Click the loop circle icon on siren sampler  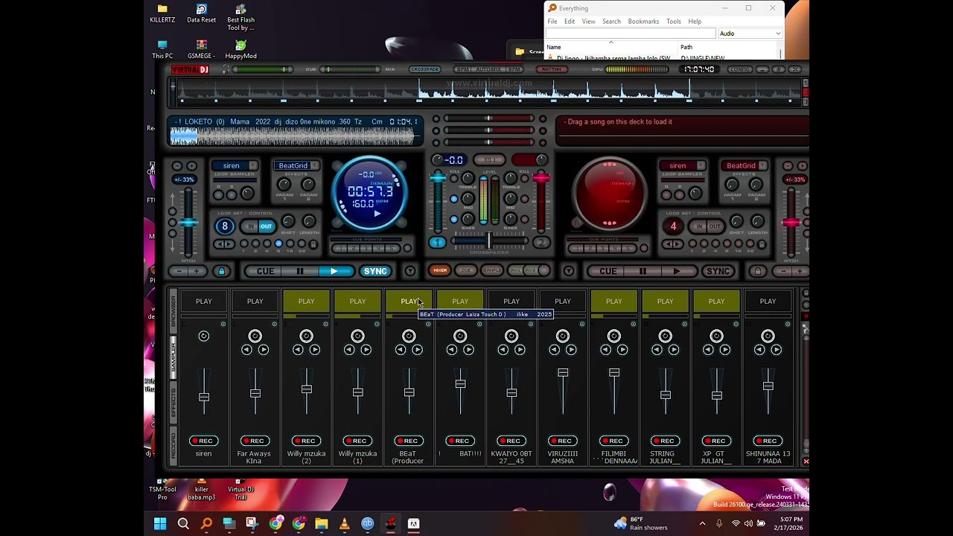pos(203,336)
